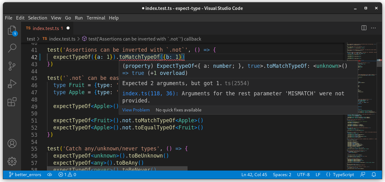Open the Run and Debug view icon
385x182 pixels.
click(x=12, y=84)
